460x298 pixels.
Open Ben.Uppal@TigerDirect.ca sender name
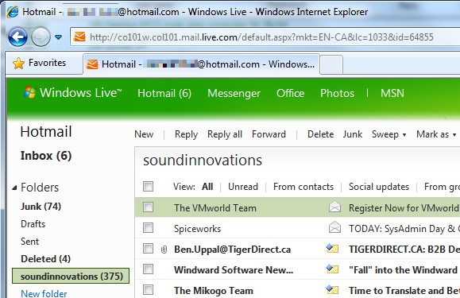click(232, 250)
